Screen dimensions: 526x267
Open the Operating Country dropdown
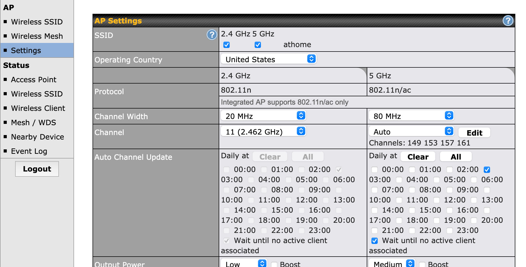coord(268,59)
